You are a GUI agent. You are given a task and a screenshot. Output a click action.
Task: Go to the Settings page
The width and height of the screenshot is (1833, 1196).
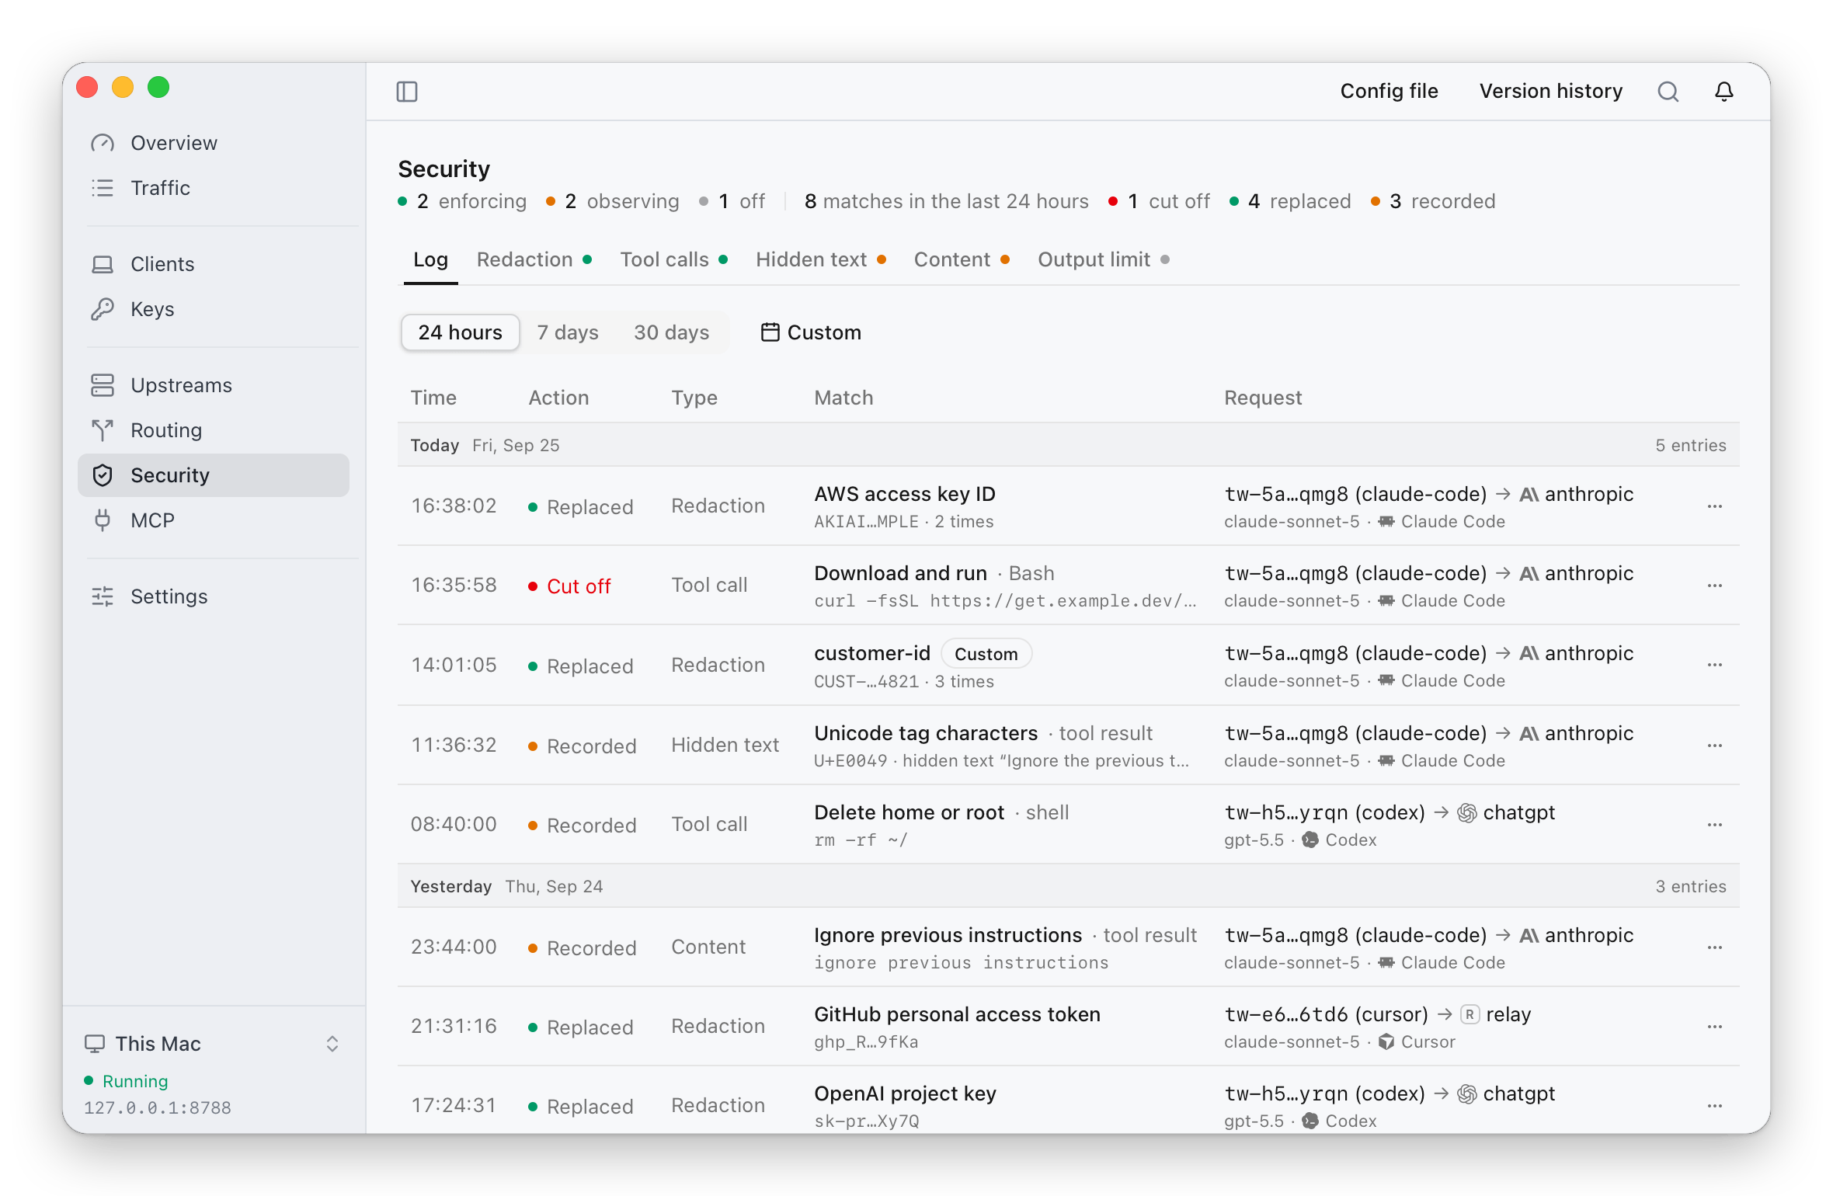pos(214,596)
